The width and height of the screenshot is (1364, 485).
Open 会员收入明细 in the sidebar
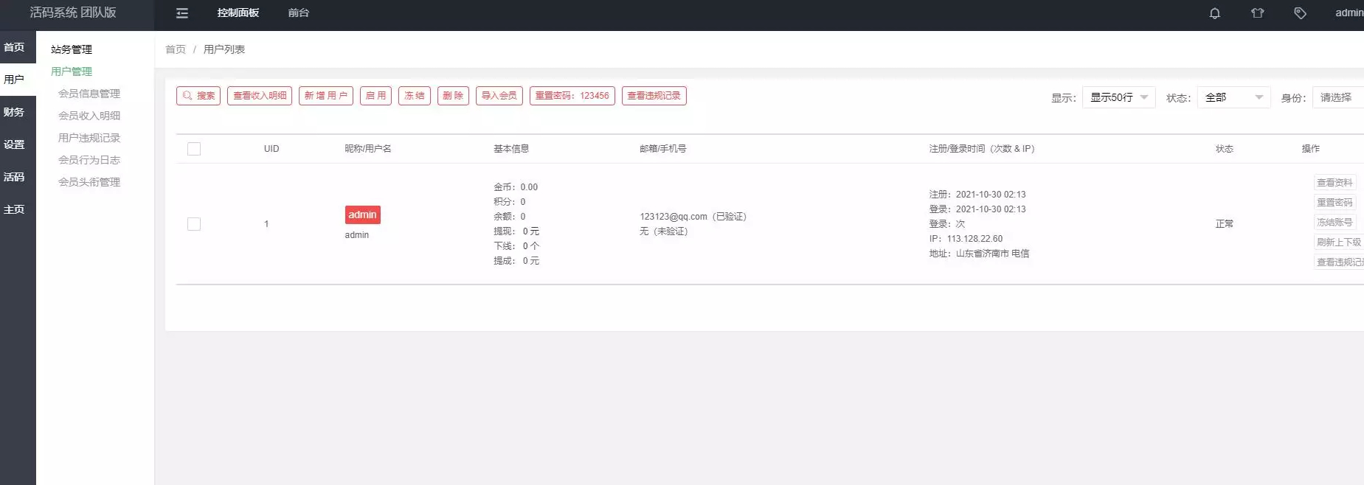pyautogui.click(x=89, y=116)
